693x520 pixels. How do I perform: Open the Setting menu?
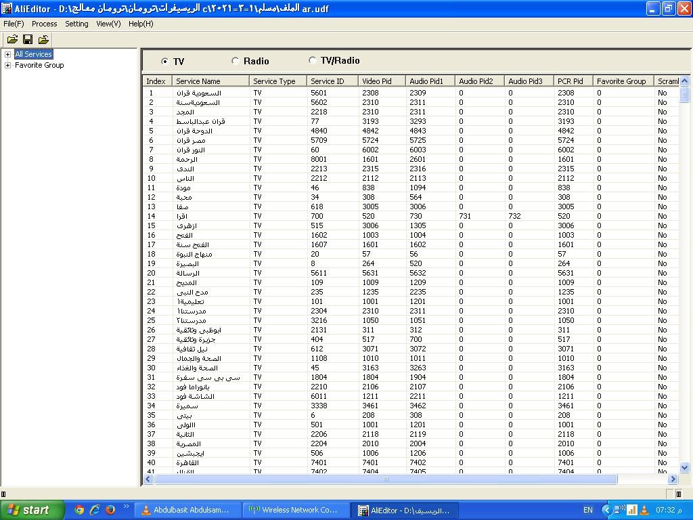[76, 24]
